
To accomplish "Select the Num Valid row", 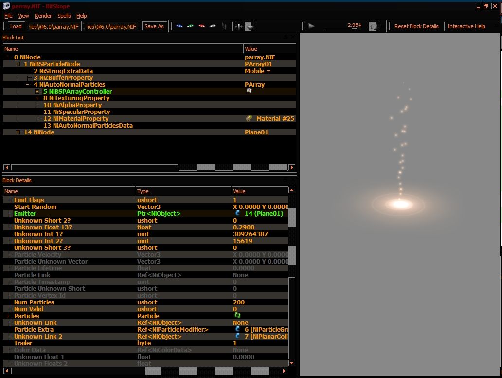I will pyautogui.click(x=145, y=309).
